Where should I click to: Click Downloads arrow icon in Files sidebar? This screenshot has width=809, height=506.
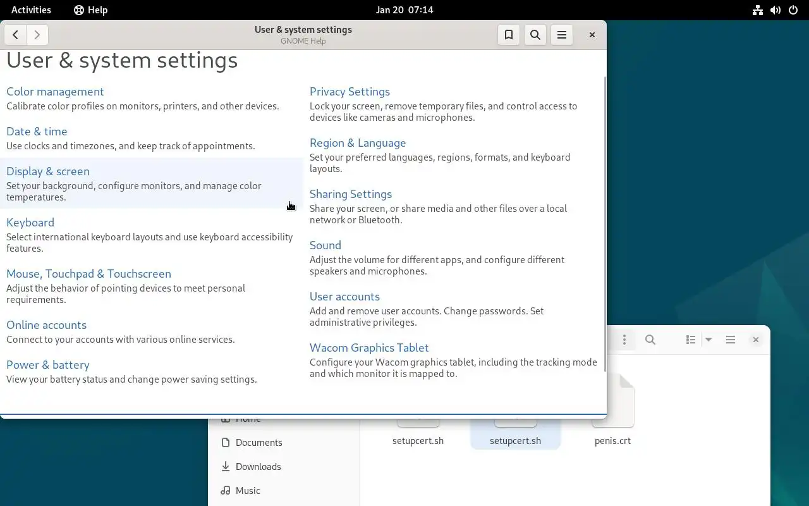pos(226,467)
